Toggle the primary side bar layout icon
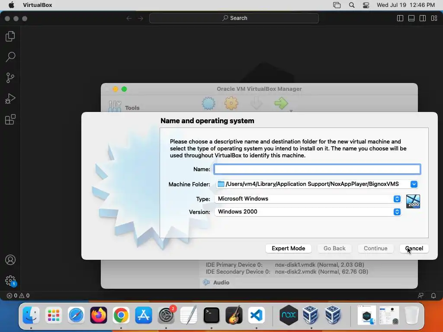 (400, 18)
